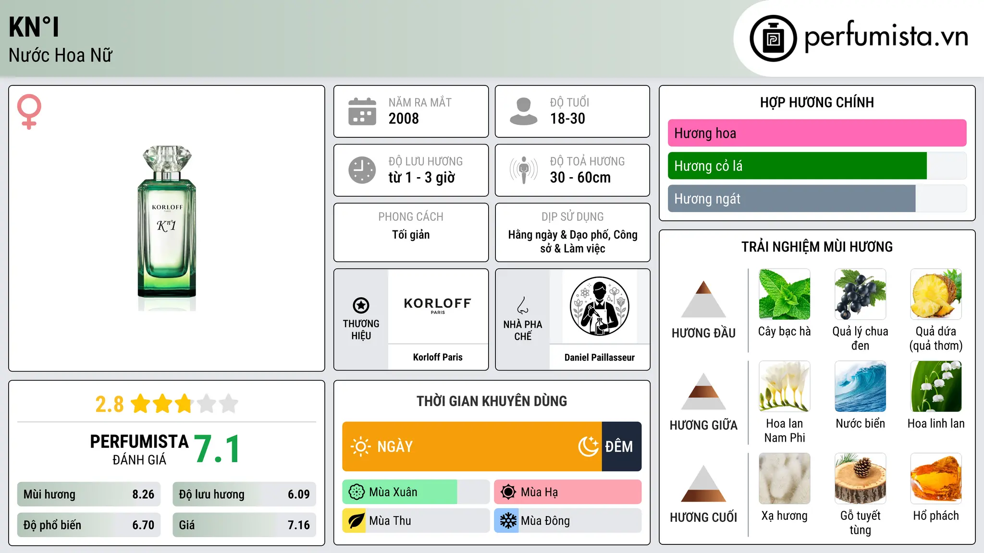Click the clock icon beside Độ lưu hương

click(x=362, y=170)
